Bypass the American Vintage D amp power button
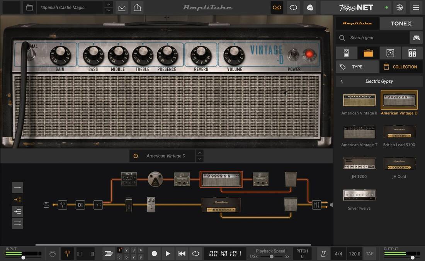Image resolution: width=425 pixels, height=261 pixels. [x=135, y=155]
